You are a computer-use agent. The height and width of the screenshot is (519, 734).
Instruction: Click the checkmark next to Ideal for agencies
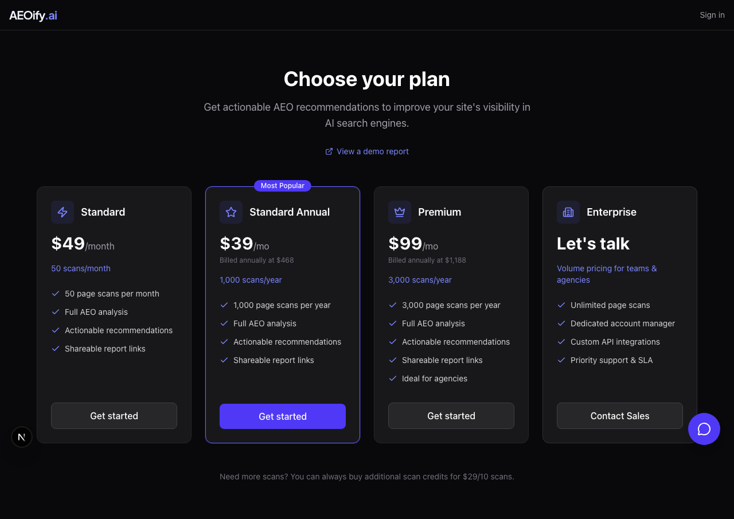[x=393, y=378]
